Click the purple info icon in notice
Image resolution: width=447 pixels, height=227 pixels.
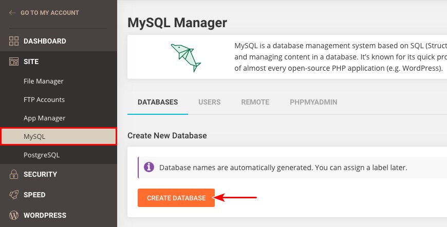tap(149, 167)
